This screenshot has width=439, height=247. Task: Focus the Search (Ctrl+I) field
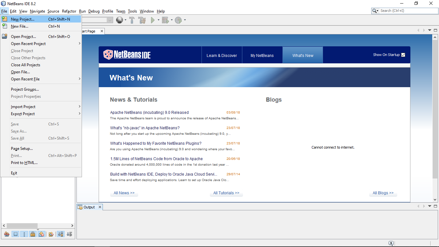click(x=408, y=11)
